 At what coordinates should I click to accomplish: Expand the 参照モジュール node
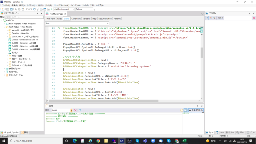coord(4,68)
